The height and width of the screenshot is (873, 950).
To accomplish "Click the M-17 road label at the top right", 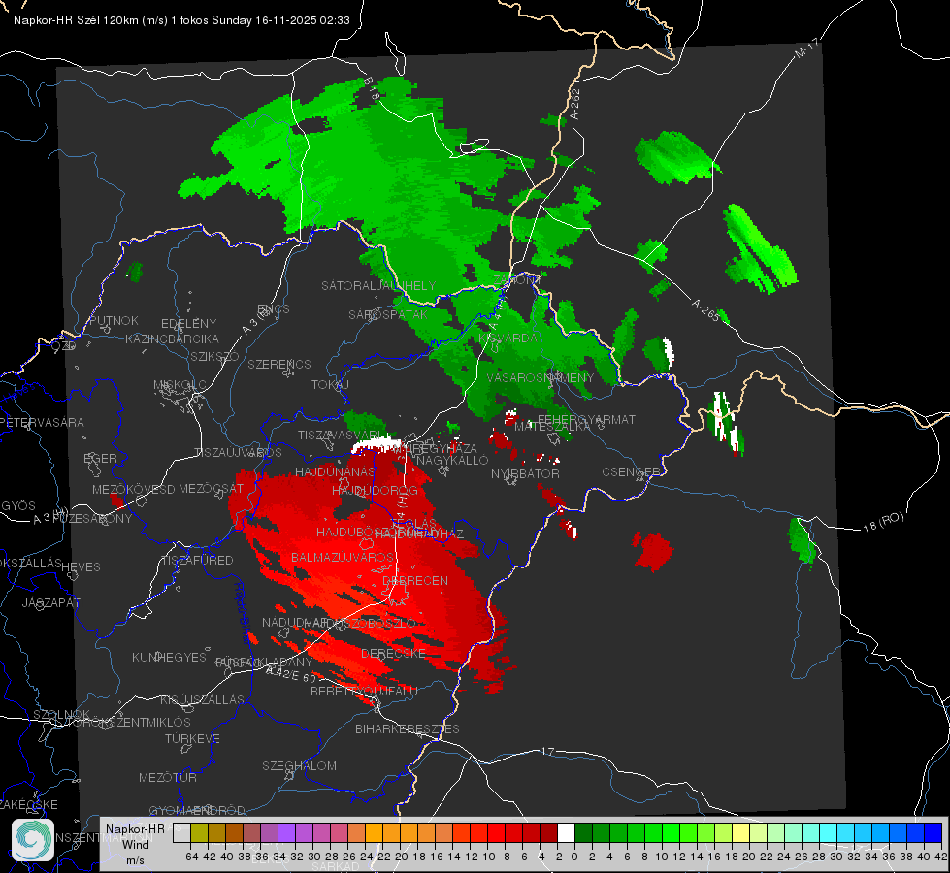I will (x=806, y=48).
